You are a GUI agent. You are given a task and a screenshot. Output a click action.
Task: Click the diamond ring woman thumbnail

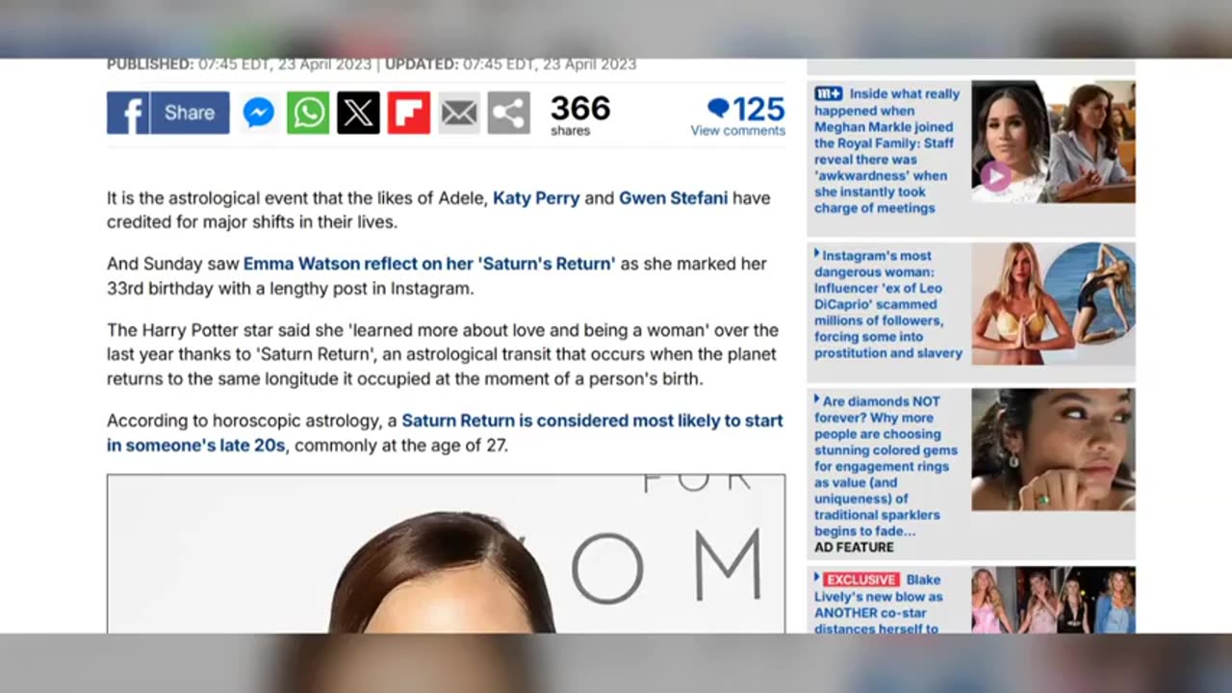point(1053,449)
